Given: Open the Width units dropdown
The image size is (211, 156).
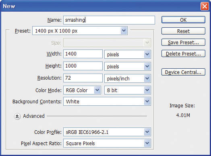Looking at the screenshot, I should point(128,54).
